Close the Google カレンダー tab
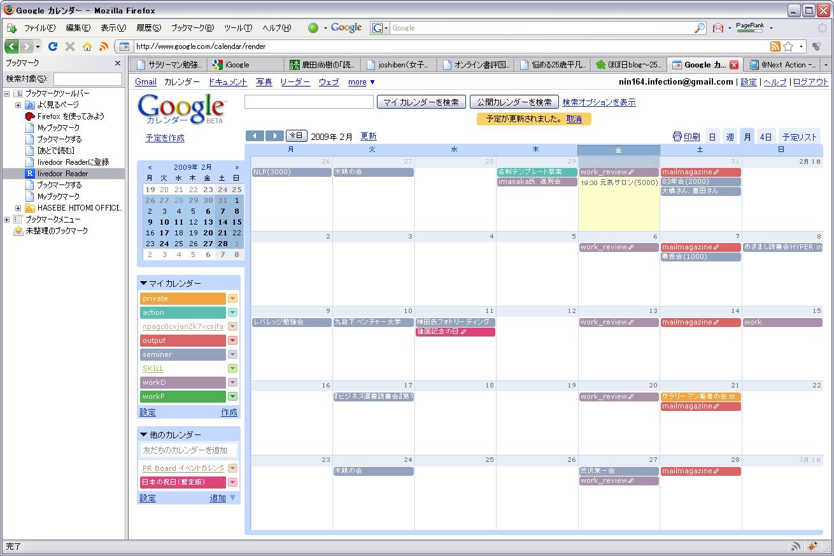 point(733,65)
